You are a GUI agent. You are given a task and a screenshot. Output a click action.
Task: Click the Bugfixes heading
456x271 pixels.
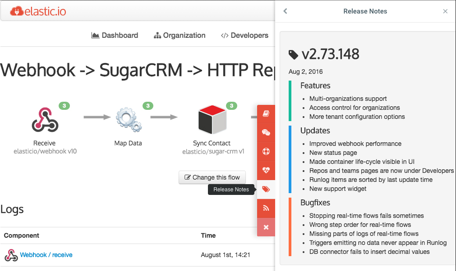315,203
